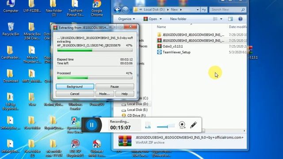The height and width of the screenshot is (159, 283).
Task: Click the Explorer back navigation arrow
Action: 118,10
